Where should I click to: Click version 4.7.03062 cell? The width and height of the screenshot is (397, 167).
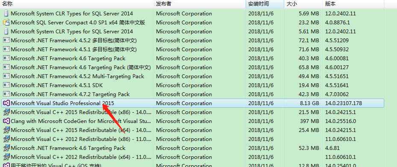[337, 94]
